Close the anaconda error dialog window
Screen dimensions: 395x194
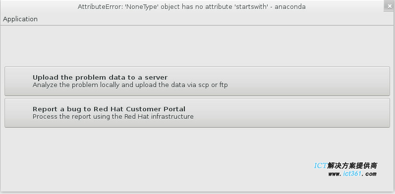pos(390,6)
